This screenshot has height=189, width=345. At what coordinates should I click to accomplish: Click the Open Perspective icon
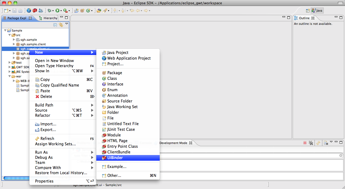[x=308, y=11]
